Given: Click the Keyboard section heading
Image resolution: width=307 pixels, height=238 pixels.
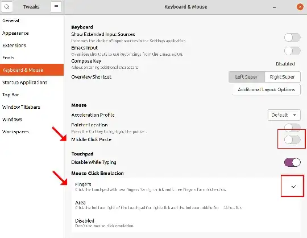Looking at the screenshot, I should pos(82,27).
